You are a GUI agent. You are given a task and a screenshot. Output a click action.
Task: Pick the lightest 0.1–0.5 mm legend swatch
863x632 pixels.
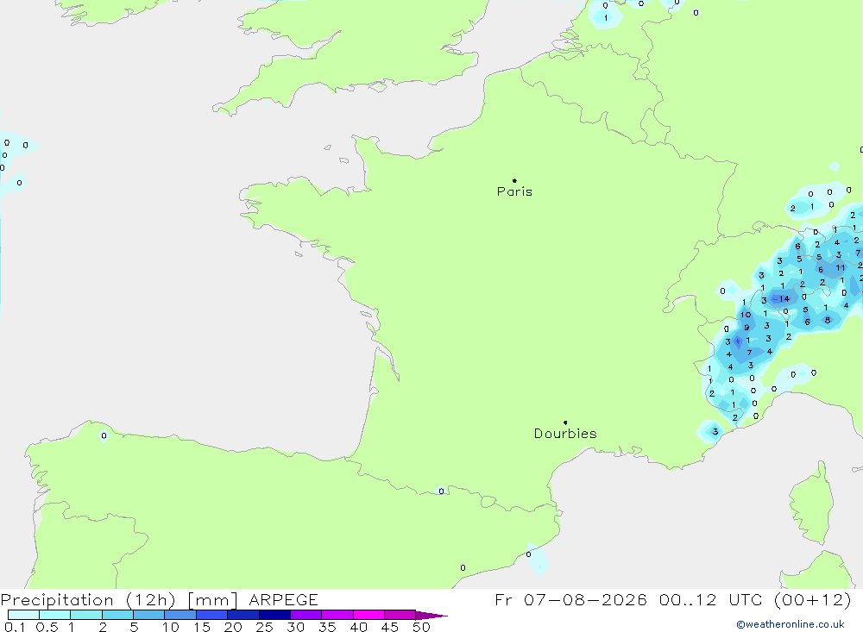(23, 615)
